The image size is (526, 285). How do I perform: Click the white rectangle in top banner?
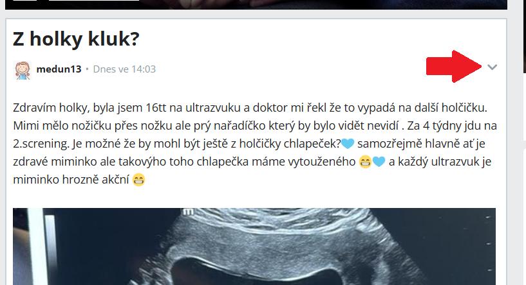(94, 1)
